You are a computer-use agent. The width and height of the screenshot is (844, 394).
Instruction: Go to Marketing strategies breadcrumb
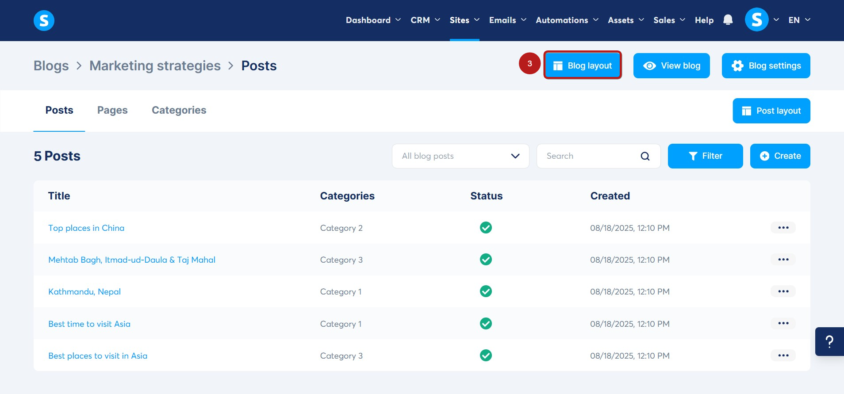[x=155, y=66]
